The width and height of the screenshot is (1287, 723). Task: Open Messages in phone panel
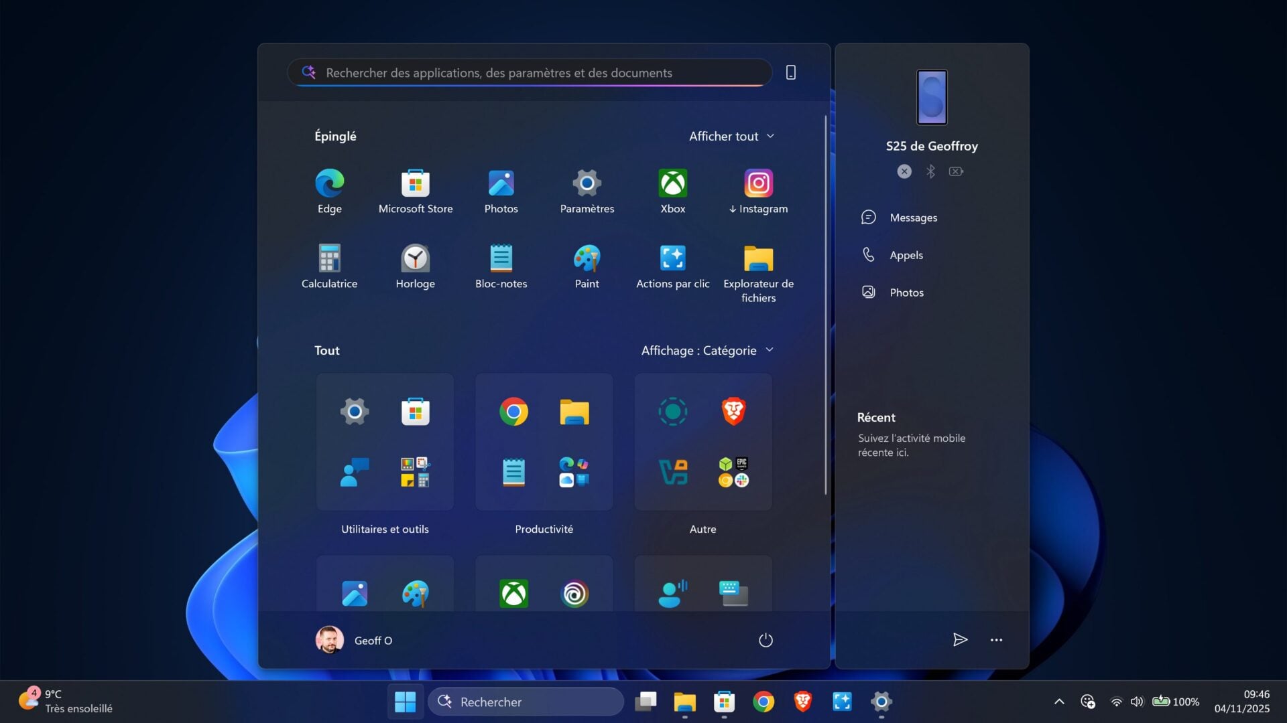913,218
